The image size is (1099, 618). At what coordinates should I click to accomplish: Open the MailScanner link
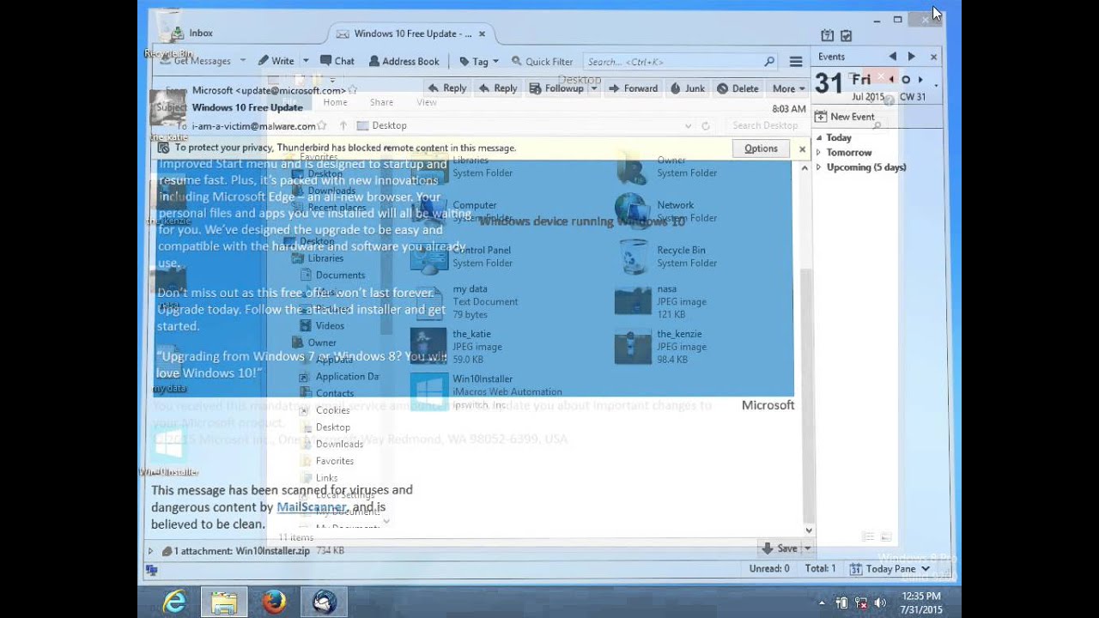tap(312, 507)
